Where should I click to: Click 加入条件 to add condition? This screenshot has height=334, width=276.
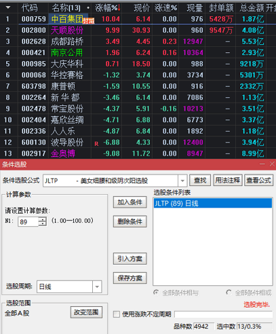pyautogui.click(x=130, y=202)
